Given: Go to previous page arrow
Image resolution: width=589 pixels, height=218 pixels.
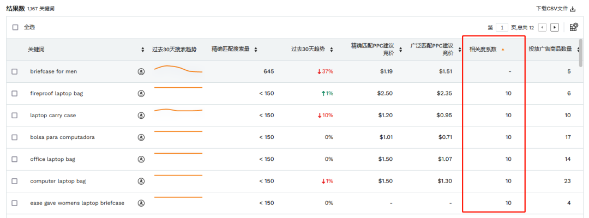Looking at the screenshot, I should (542, 27).
